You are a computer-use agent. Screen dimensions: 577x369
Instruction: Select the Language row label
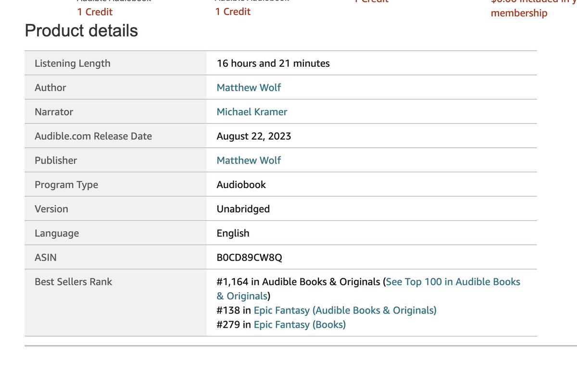[x=57, y=233]
